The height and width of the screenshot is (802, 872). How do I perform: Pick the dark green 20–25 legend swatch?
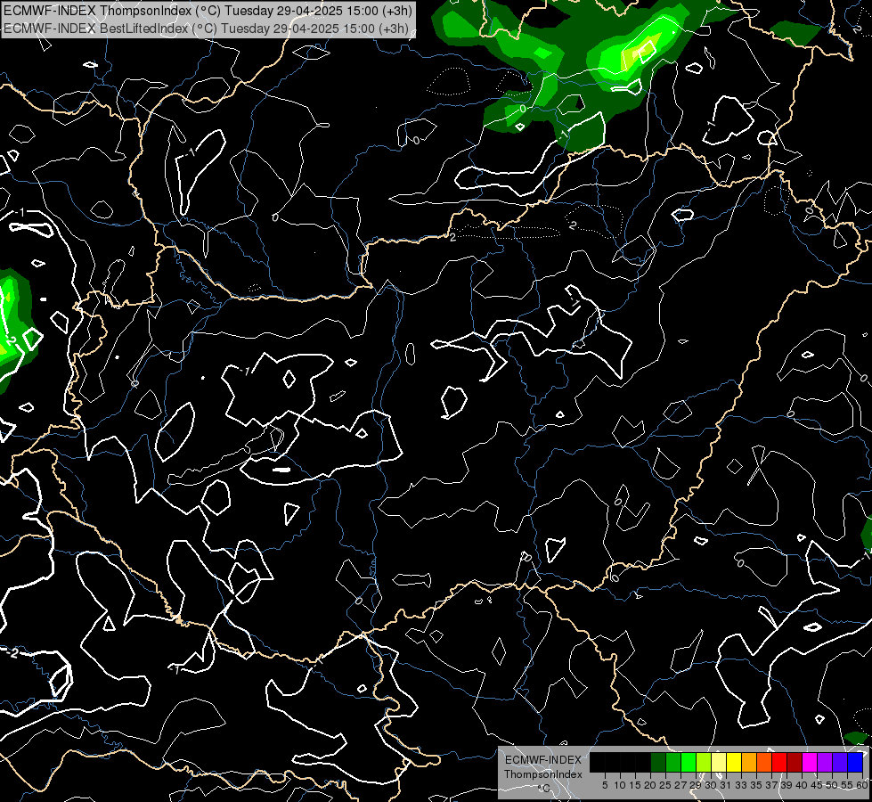(658, 762)
